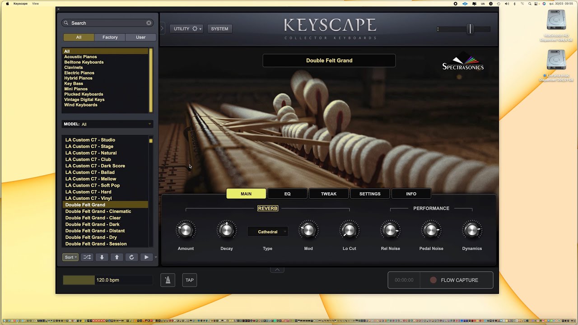This screenshot has width=578, height=325.
Task: Select the User filter toggle
Action: (x=141, y=37)
